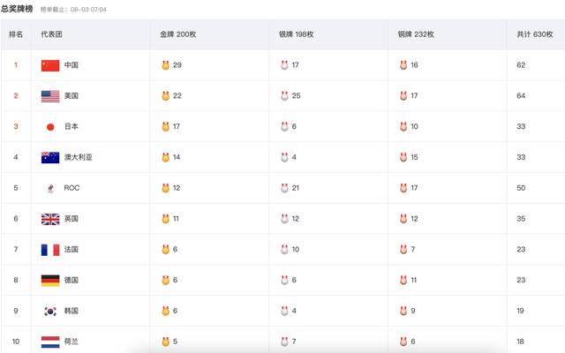
Task: Click the China flag icon
Action: [x=50, y=65]
